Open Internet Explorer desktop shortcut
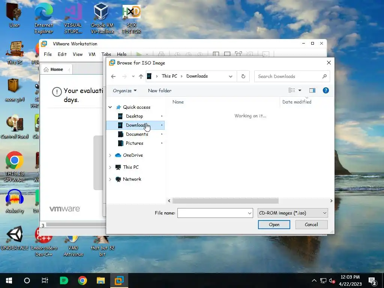Viewport: 384px width, 288px height. point(43,18)
